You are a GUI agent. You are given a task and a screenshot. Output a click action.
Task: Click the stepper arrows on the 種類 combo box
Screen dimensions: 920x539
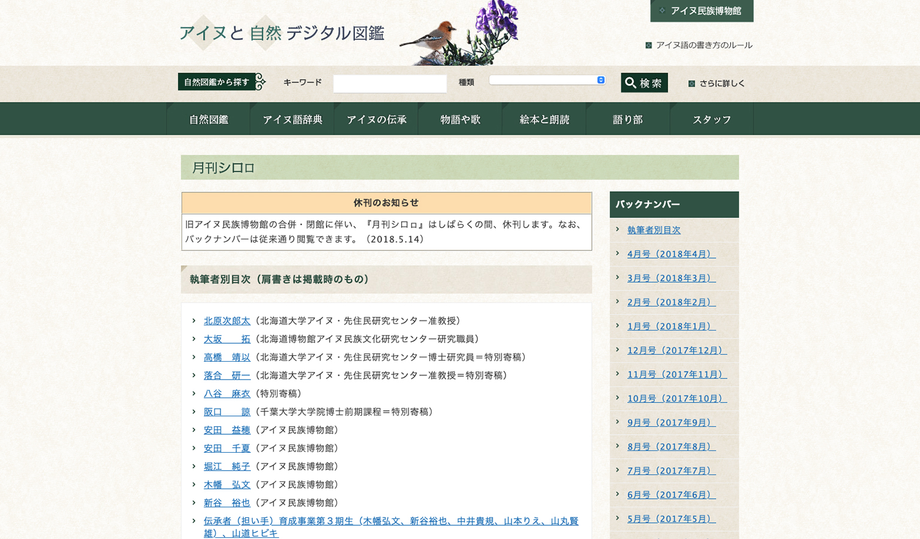pyautogui.click(x=601, y=80)
